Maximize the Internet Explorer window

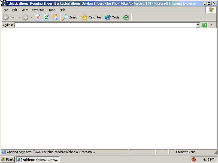[x=209, y=4]
